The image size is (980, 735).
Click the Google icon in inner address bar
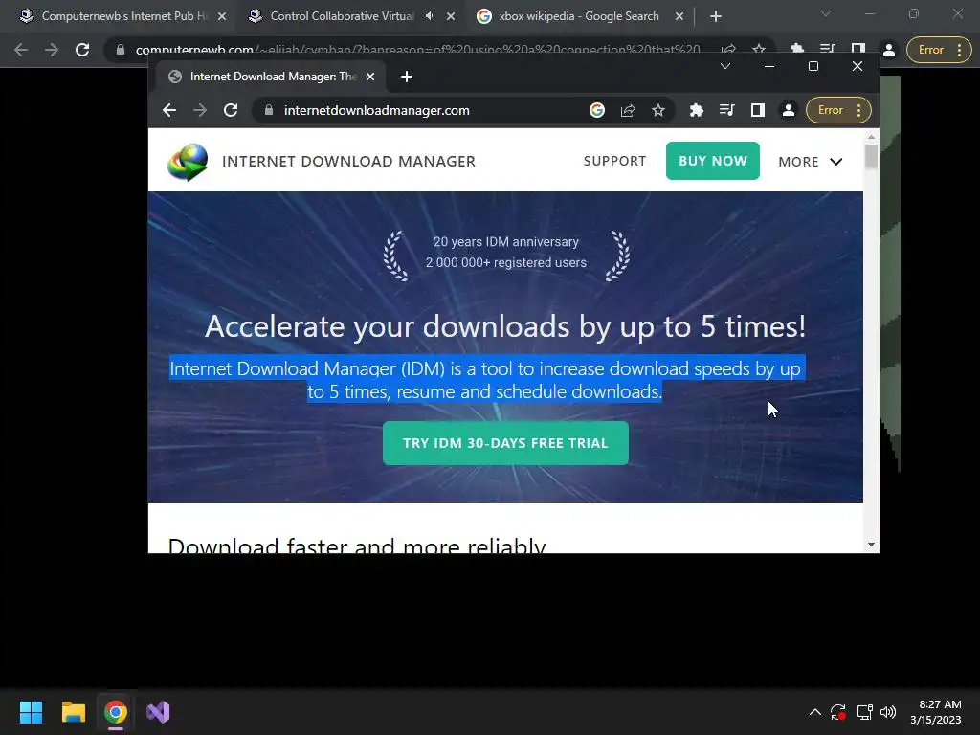tap(597, 111)
